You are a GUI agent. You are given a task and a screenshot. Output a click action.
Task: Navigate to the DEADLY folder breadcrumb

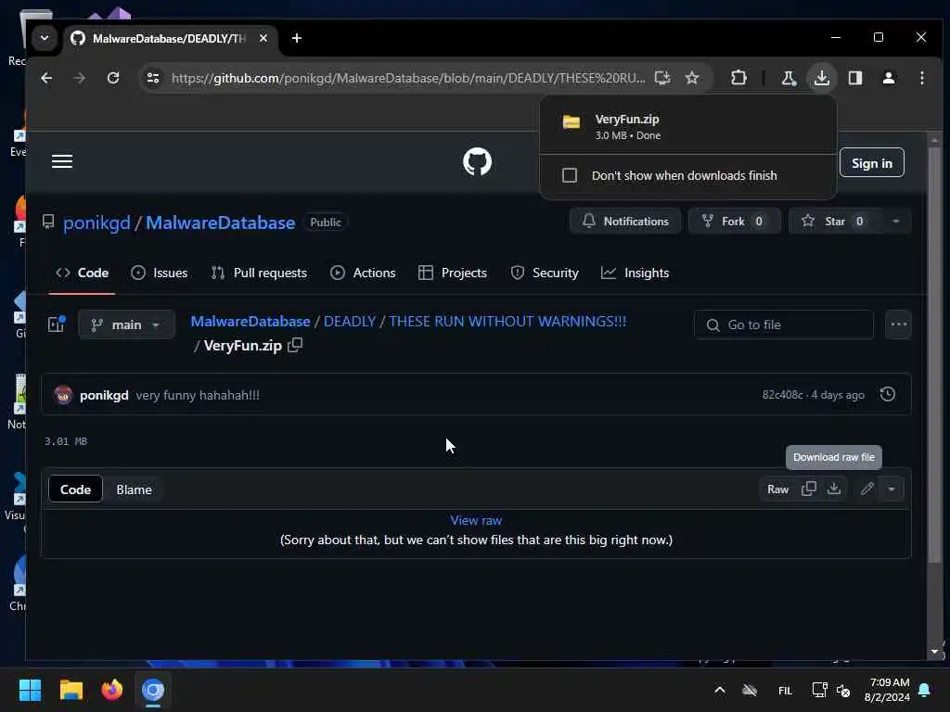(350, 322)
